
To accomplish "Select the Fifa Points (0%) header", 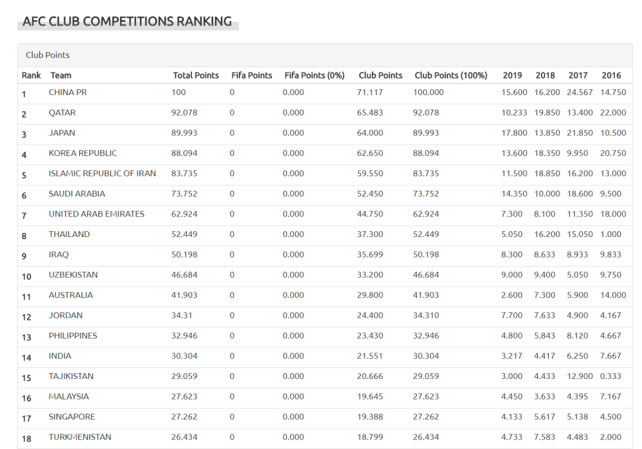I will (315, 75).
